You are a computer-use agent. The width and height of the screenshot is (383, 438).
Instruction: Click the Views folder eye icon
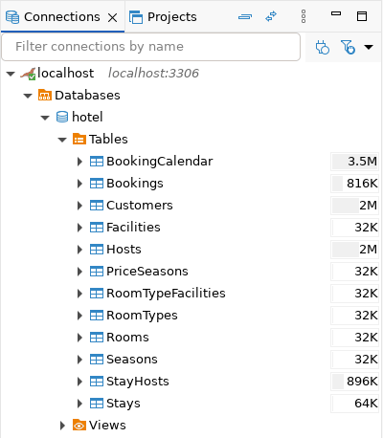[79, 426]
